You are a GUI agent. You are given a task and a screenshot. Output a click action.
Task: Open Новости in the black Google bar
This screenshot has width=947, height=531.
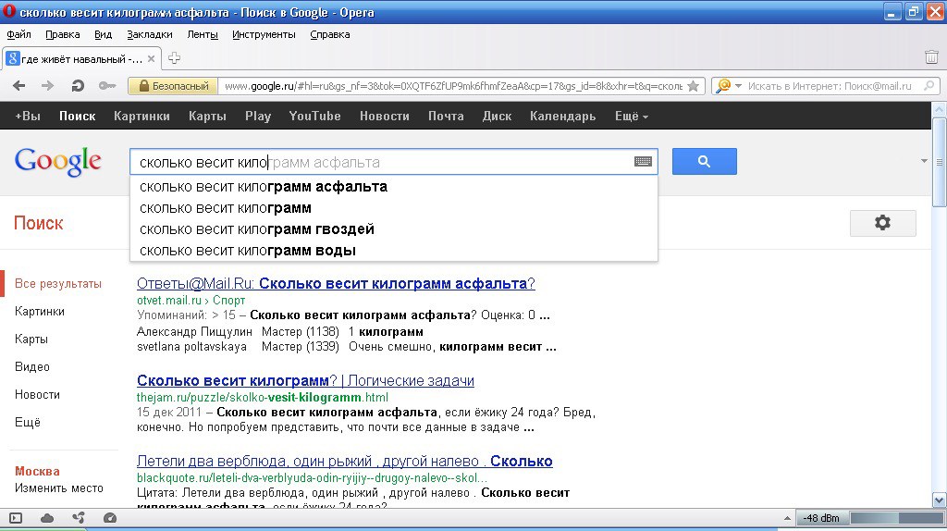coord(384,116)
